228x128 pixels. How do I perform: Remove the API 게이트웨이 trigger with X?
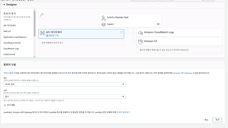pyautogui.click(x=121, y=32)
